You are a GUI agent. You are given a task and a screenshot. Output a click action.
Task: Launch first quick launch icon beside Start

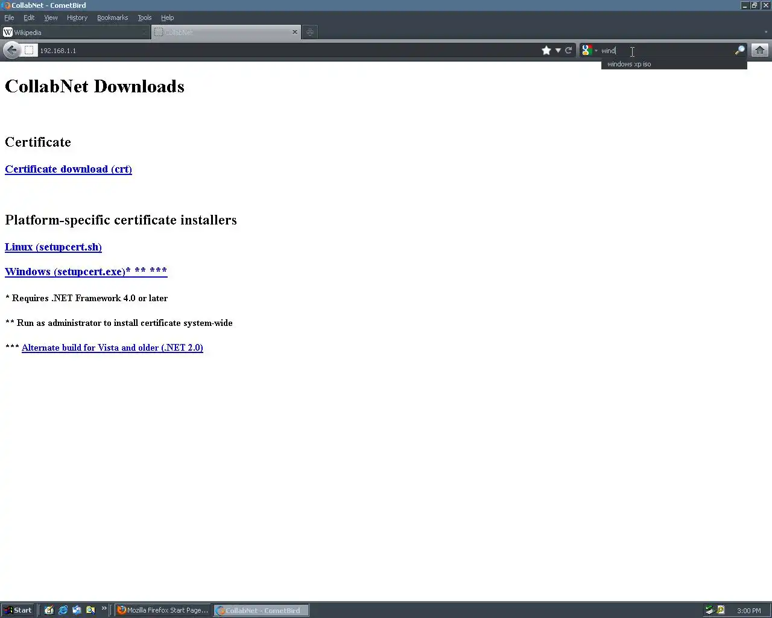click(x=49, y=610)
